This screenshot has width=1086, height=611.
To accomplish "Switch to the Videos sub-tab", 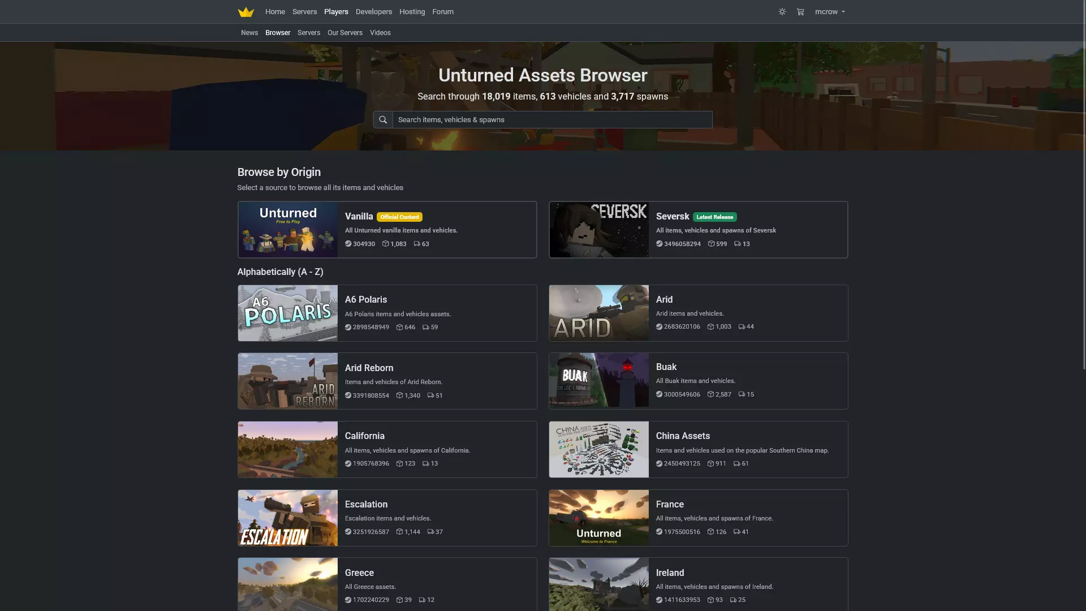I will (x=380, y=33).
